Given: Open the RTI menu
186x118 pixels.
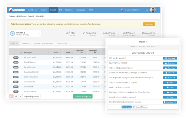Looking at the screenshot, I should click(61, 10).
